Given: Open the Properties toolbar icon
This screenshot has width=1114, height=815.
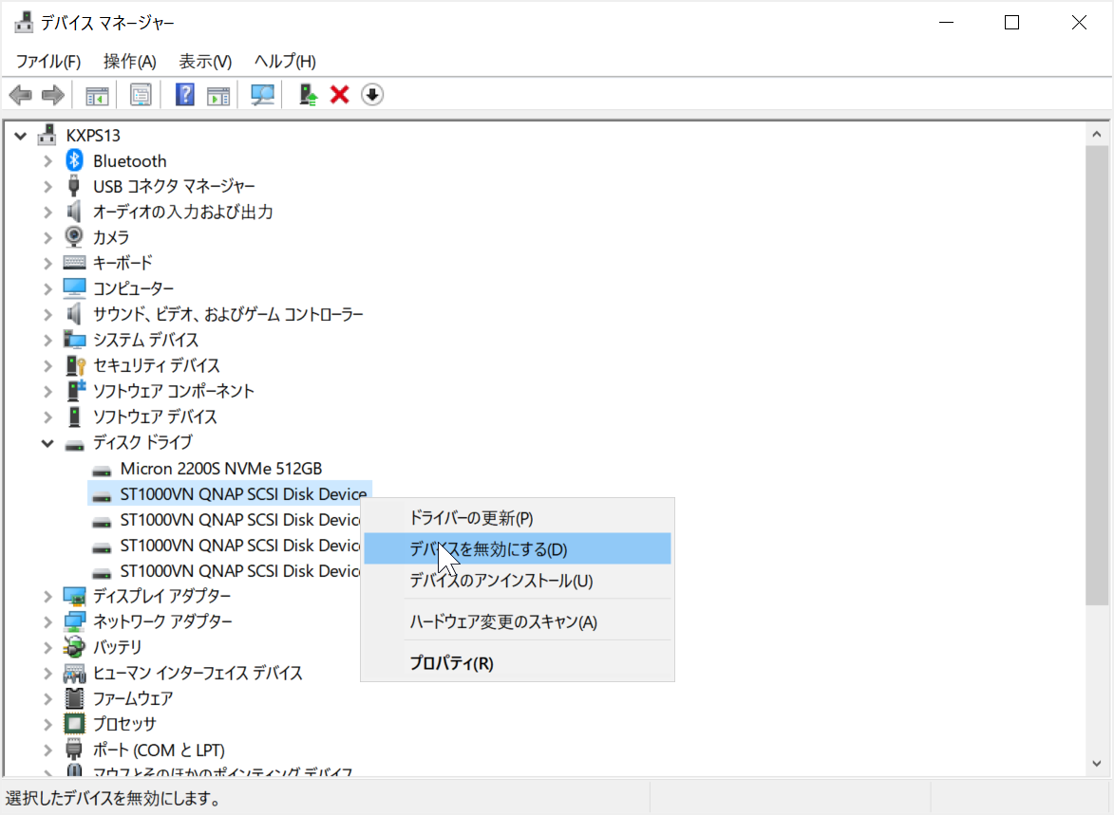Looking at the screenshot, I should 140,94.
